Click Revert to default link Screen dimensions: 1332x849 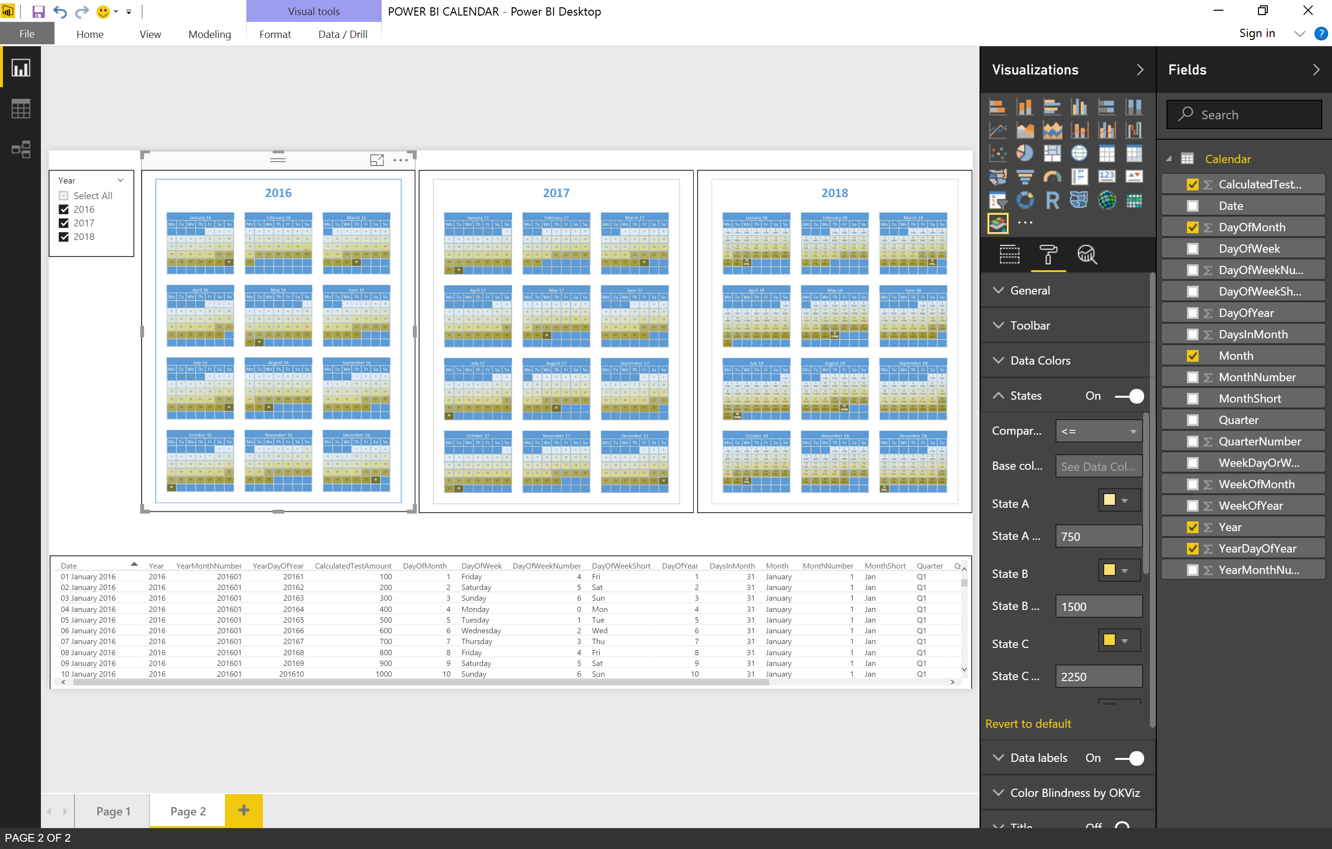(x=1028, y=723)
